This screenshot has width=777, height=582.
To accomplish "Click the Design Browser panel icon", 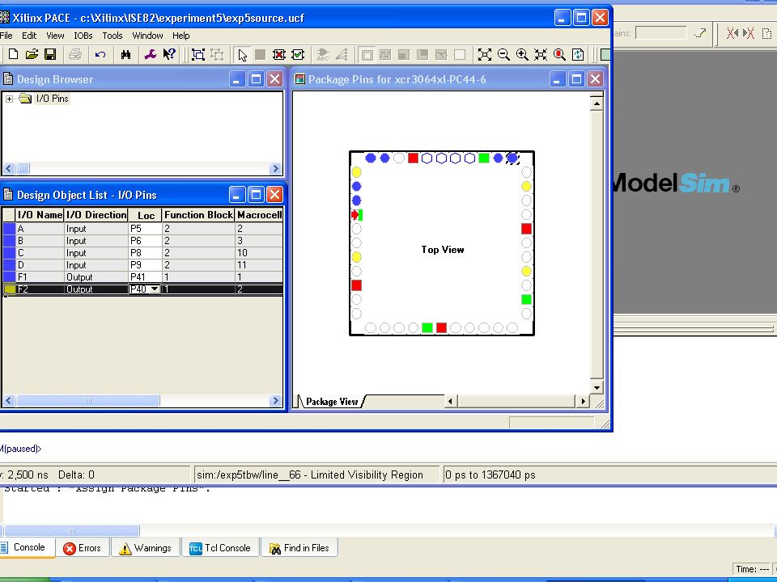I will click(7, 79).
